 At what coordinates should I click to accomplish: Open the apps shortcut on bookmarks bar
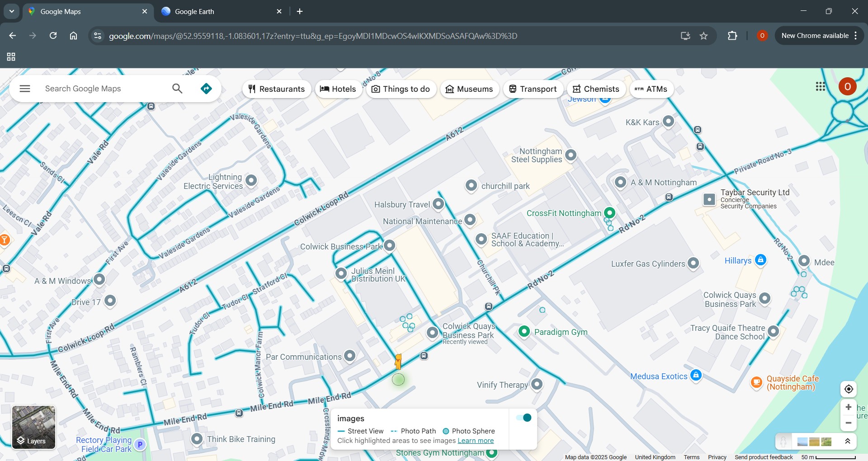pyautogui.click(x=11, y=57)
